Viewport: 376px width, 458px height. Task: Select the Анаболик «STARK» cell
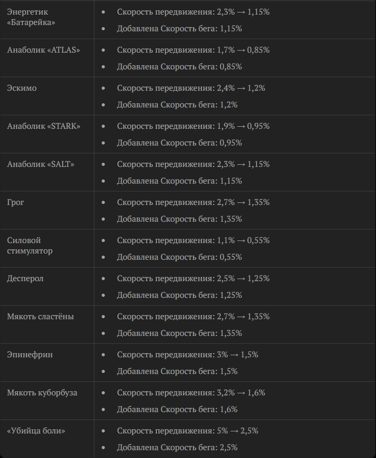(x=44, y=126)
